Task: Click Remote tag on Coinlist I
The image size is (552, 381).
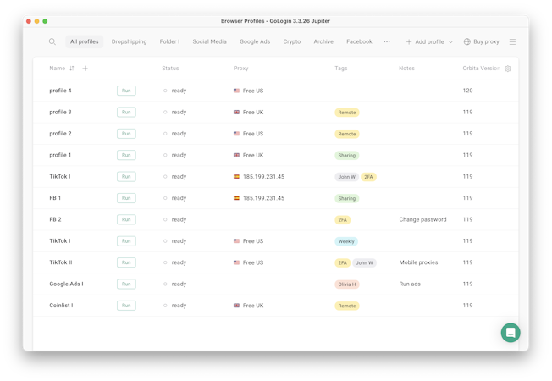Action: [347, 306]
